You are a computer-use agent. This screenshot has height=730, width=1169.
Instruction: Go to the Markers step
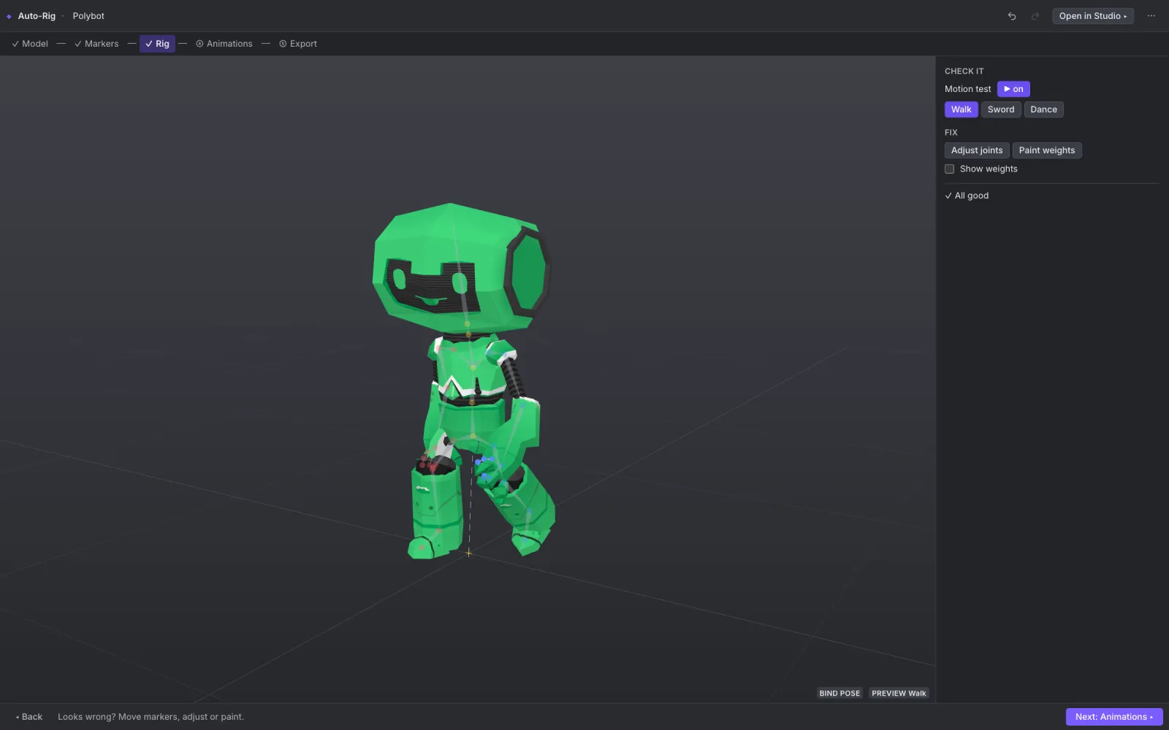click(96, 44)
